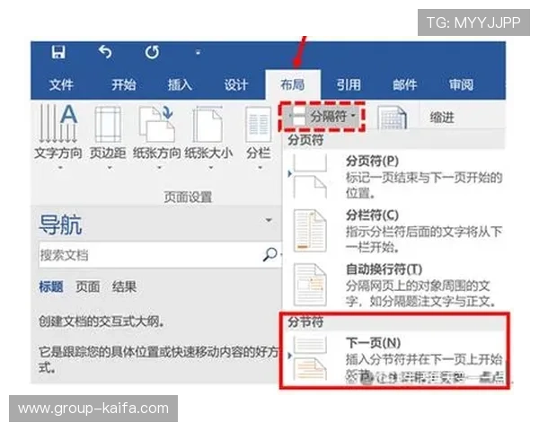The width and height of the screenshot is (539, 431).
Task: Expand the arrow under 文字方向
Action: point(60,168)
